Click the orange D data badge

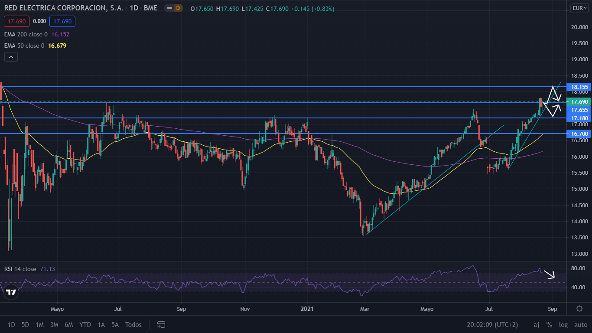tap(177, 9)
